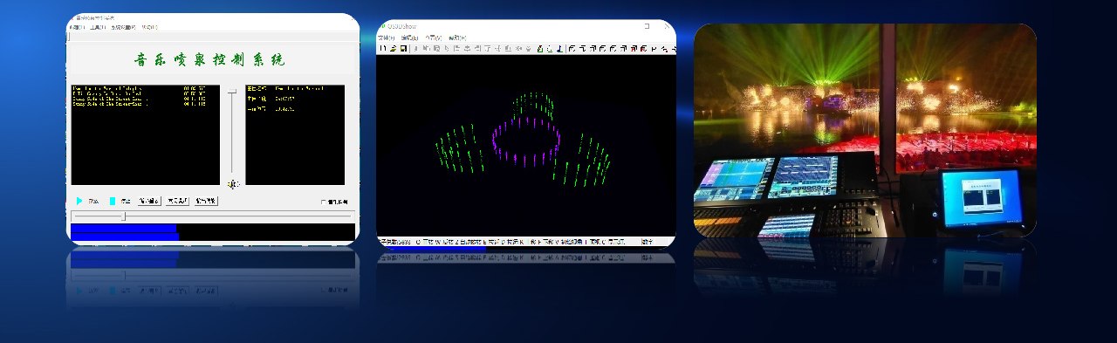
Task: Click the cyan stop square in fountain control window
Action: pos(113,202)
